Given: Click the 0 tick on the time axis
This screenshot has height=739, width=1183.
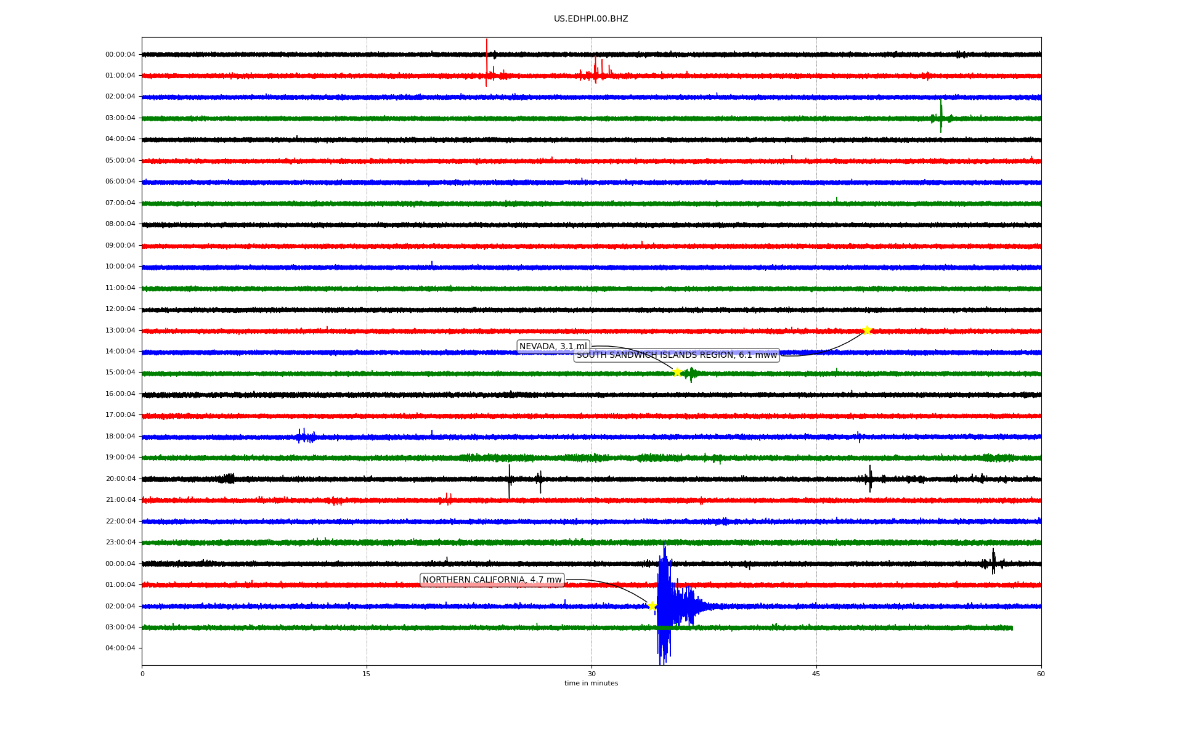Looking at the screenshot, I should coord(142,674).
